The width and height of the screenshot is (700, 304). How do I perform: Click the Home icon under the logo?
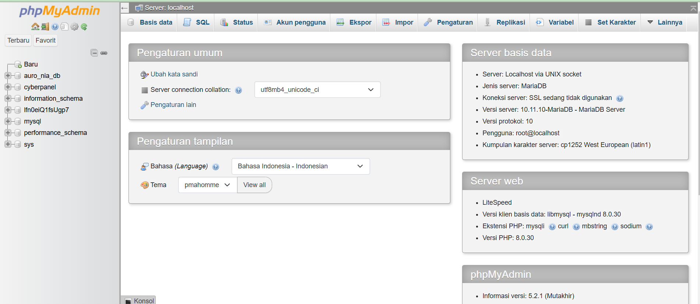35,26
